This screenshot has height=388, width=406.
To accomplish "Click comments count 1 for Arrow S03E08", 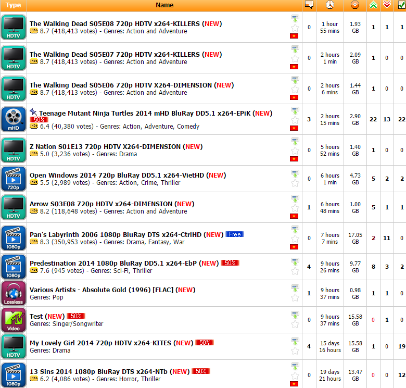I will coord(309,207).
